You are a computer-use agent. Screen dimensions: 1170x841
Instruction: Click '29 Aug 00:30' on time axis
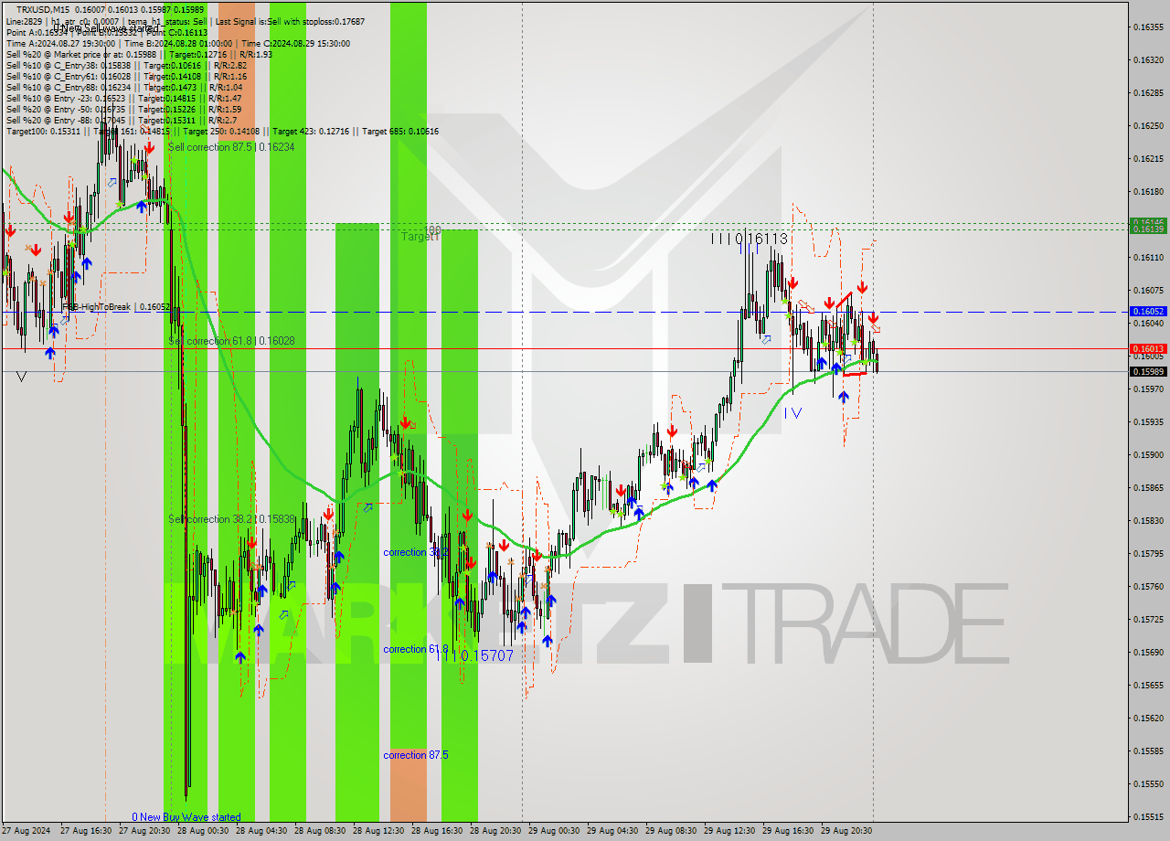coord(554,831)
